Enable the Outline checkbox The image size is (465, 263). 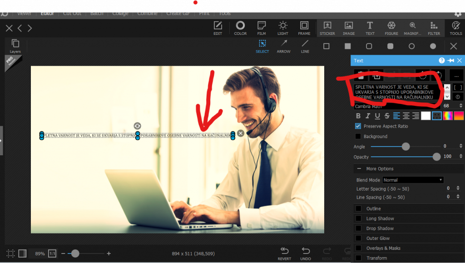click(359, 209)
